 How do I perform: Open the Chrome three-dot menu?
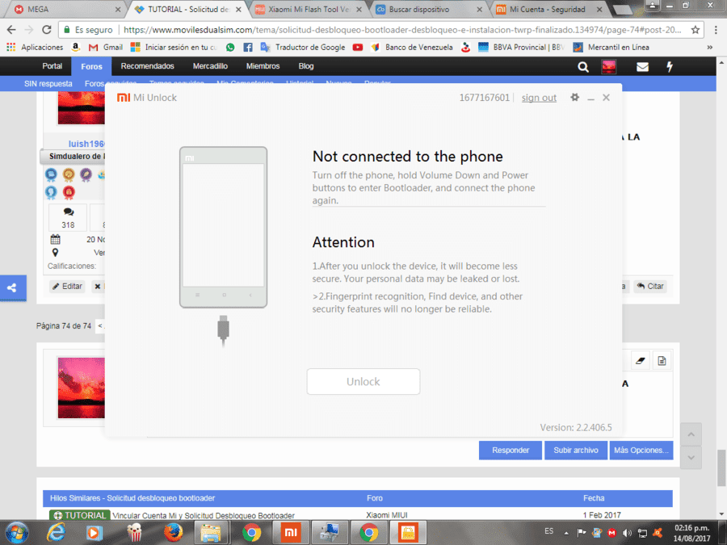click(716, 30)
